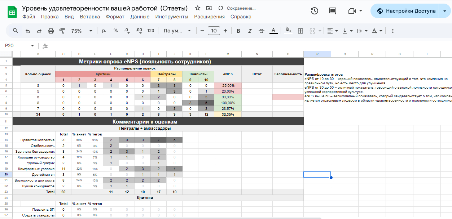Undo the last action
The image size is (452, 219).
click(x=28, y=31)
